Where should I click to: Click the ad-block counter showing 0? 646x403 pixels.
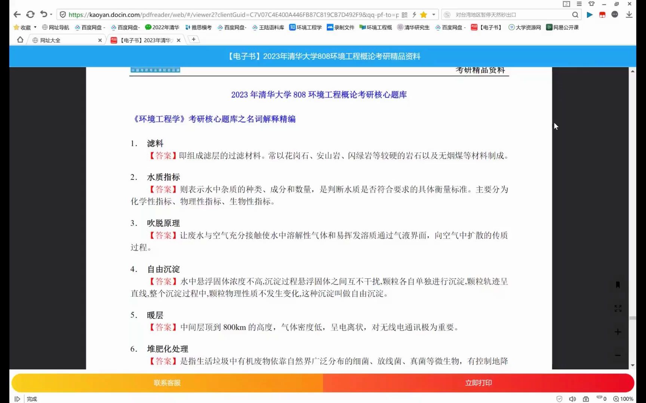602,399
